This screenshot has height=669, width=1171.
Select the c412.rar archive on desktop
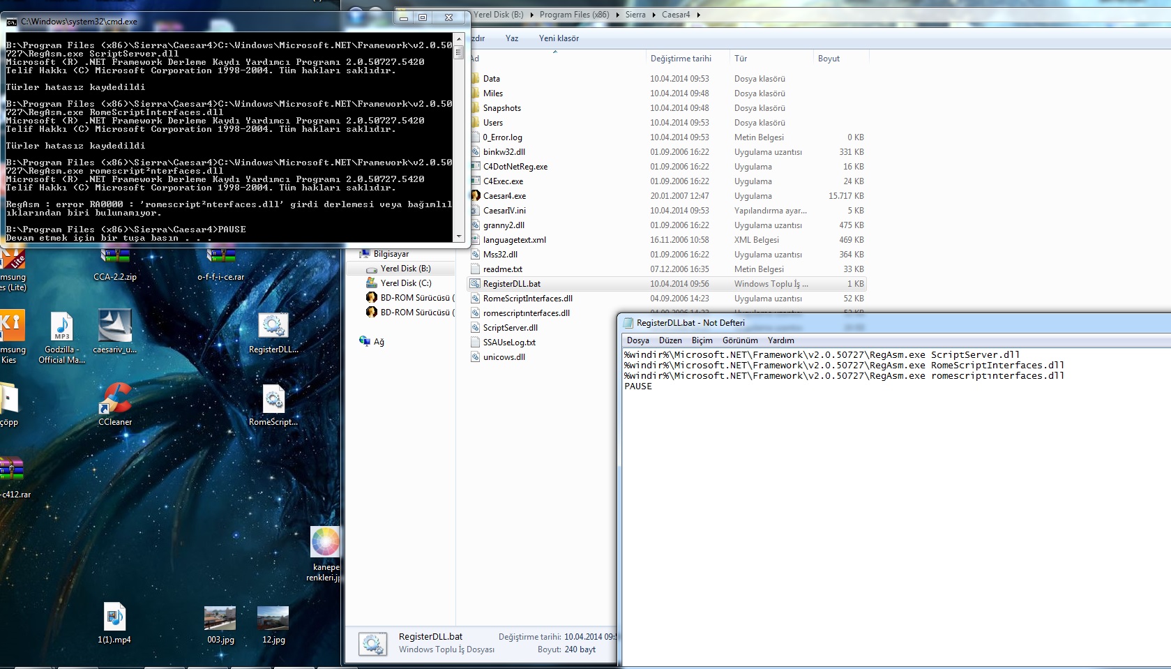tap(14, 478)
